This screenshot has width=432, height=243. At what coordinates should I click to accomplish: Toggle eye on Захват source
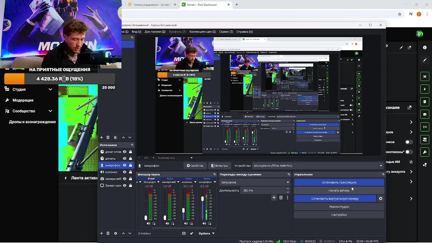coord(125,186)
